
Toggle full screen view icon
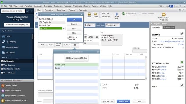(180, 10)
